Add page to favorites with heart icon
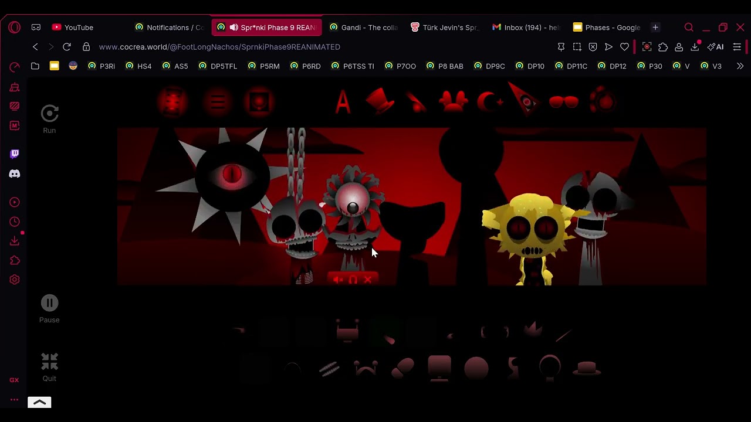This screenshot has height=422, width=751. tap(624, 47)
